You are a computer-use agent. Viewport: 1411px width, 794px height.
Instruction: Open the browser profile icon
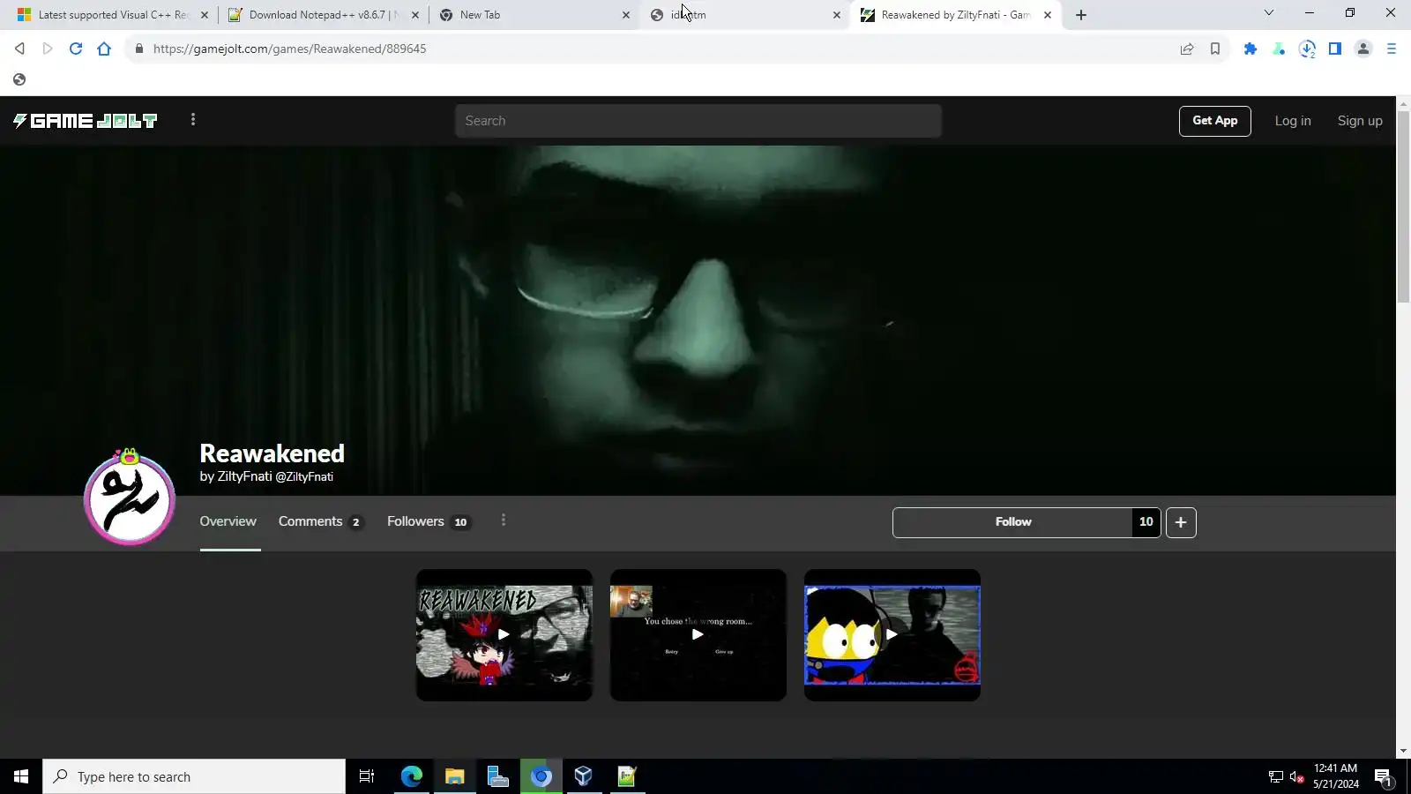(x=1363, y=49)
